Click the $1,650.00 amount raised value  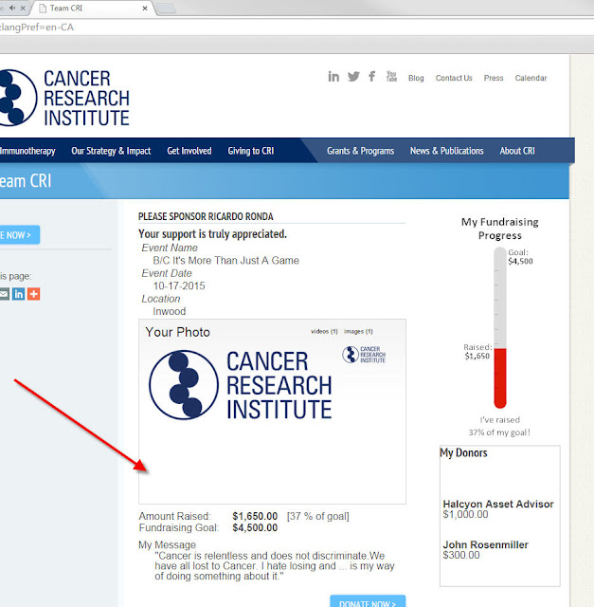click(255, 516)
